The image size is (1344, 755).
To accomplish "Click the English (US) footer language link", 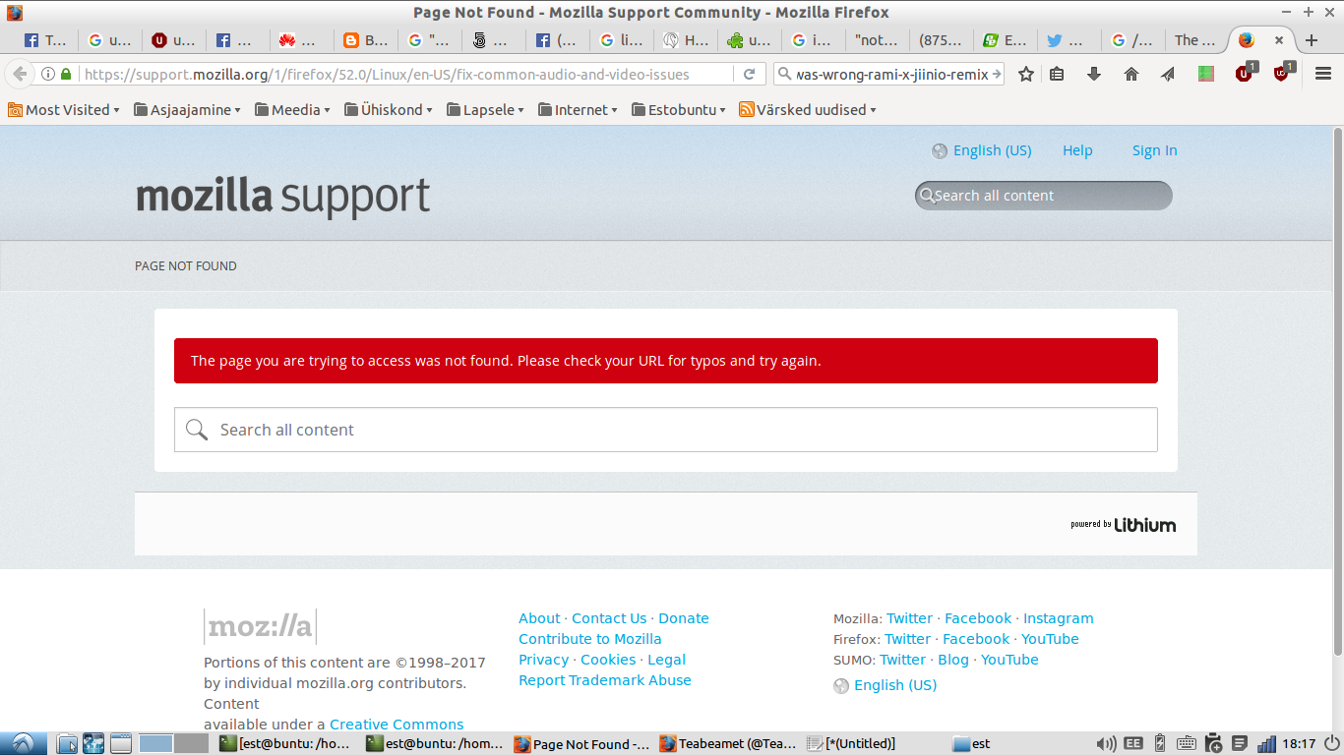I will tap(895, 685).
